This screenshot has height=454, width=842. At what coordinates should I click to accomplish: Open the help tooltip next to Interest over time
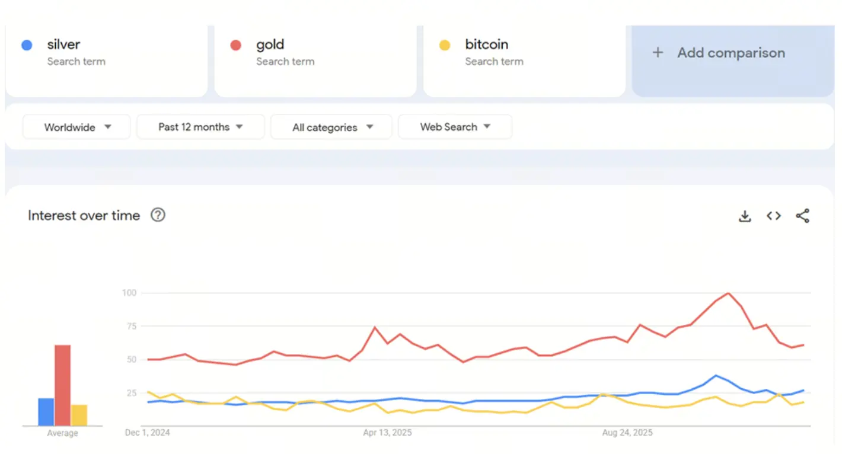[x=158, y=215]
